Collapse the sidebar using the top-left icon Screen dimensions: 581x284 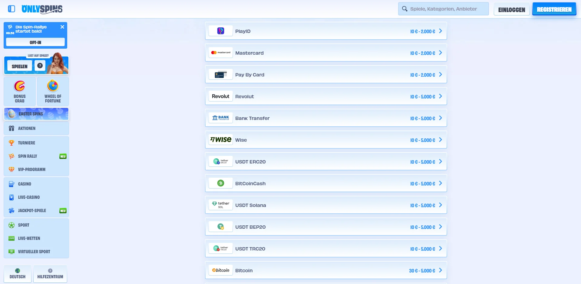(x=11, y=9)
